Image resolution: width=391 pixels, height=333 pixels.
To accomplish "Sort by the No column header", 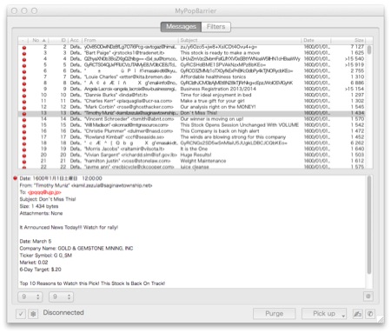I will pyautogui.click(x=39, y=40).
